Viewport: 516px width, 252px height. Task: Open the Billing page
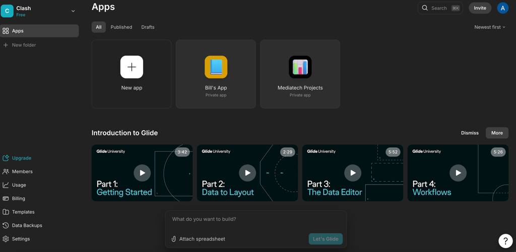tap(19, 199)
